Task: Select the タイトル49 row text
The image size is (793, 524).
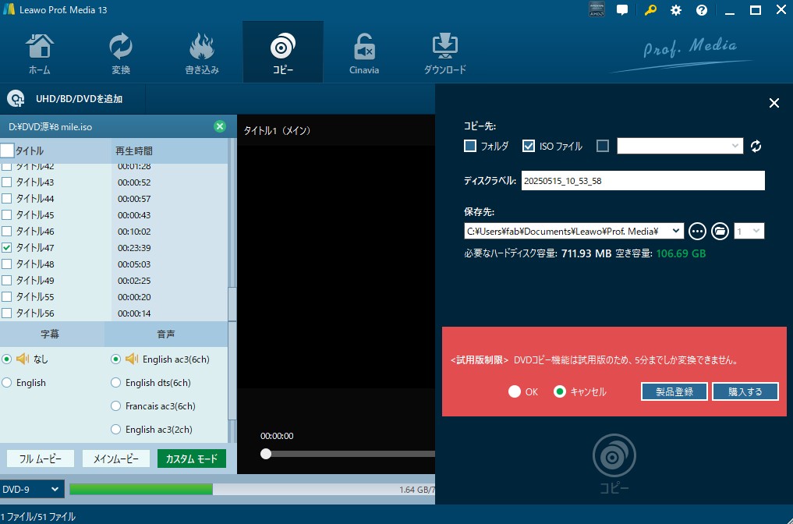Action: [35, 280]
